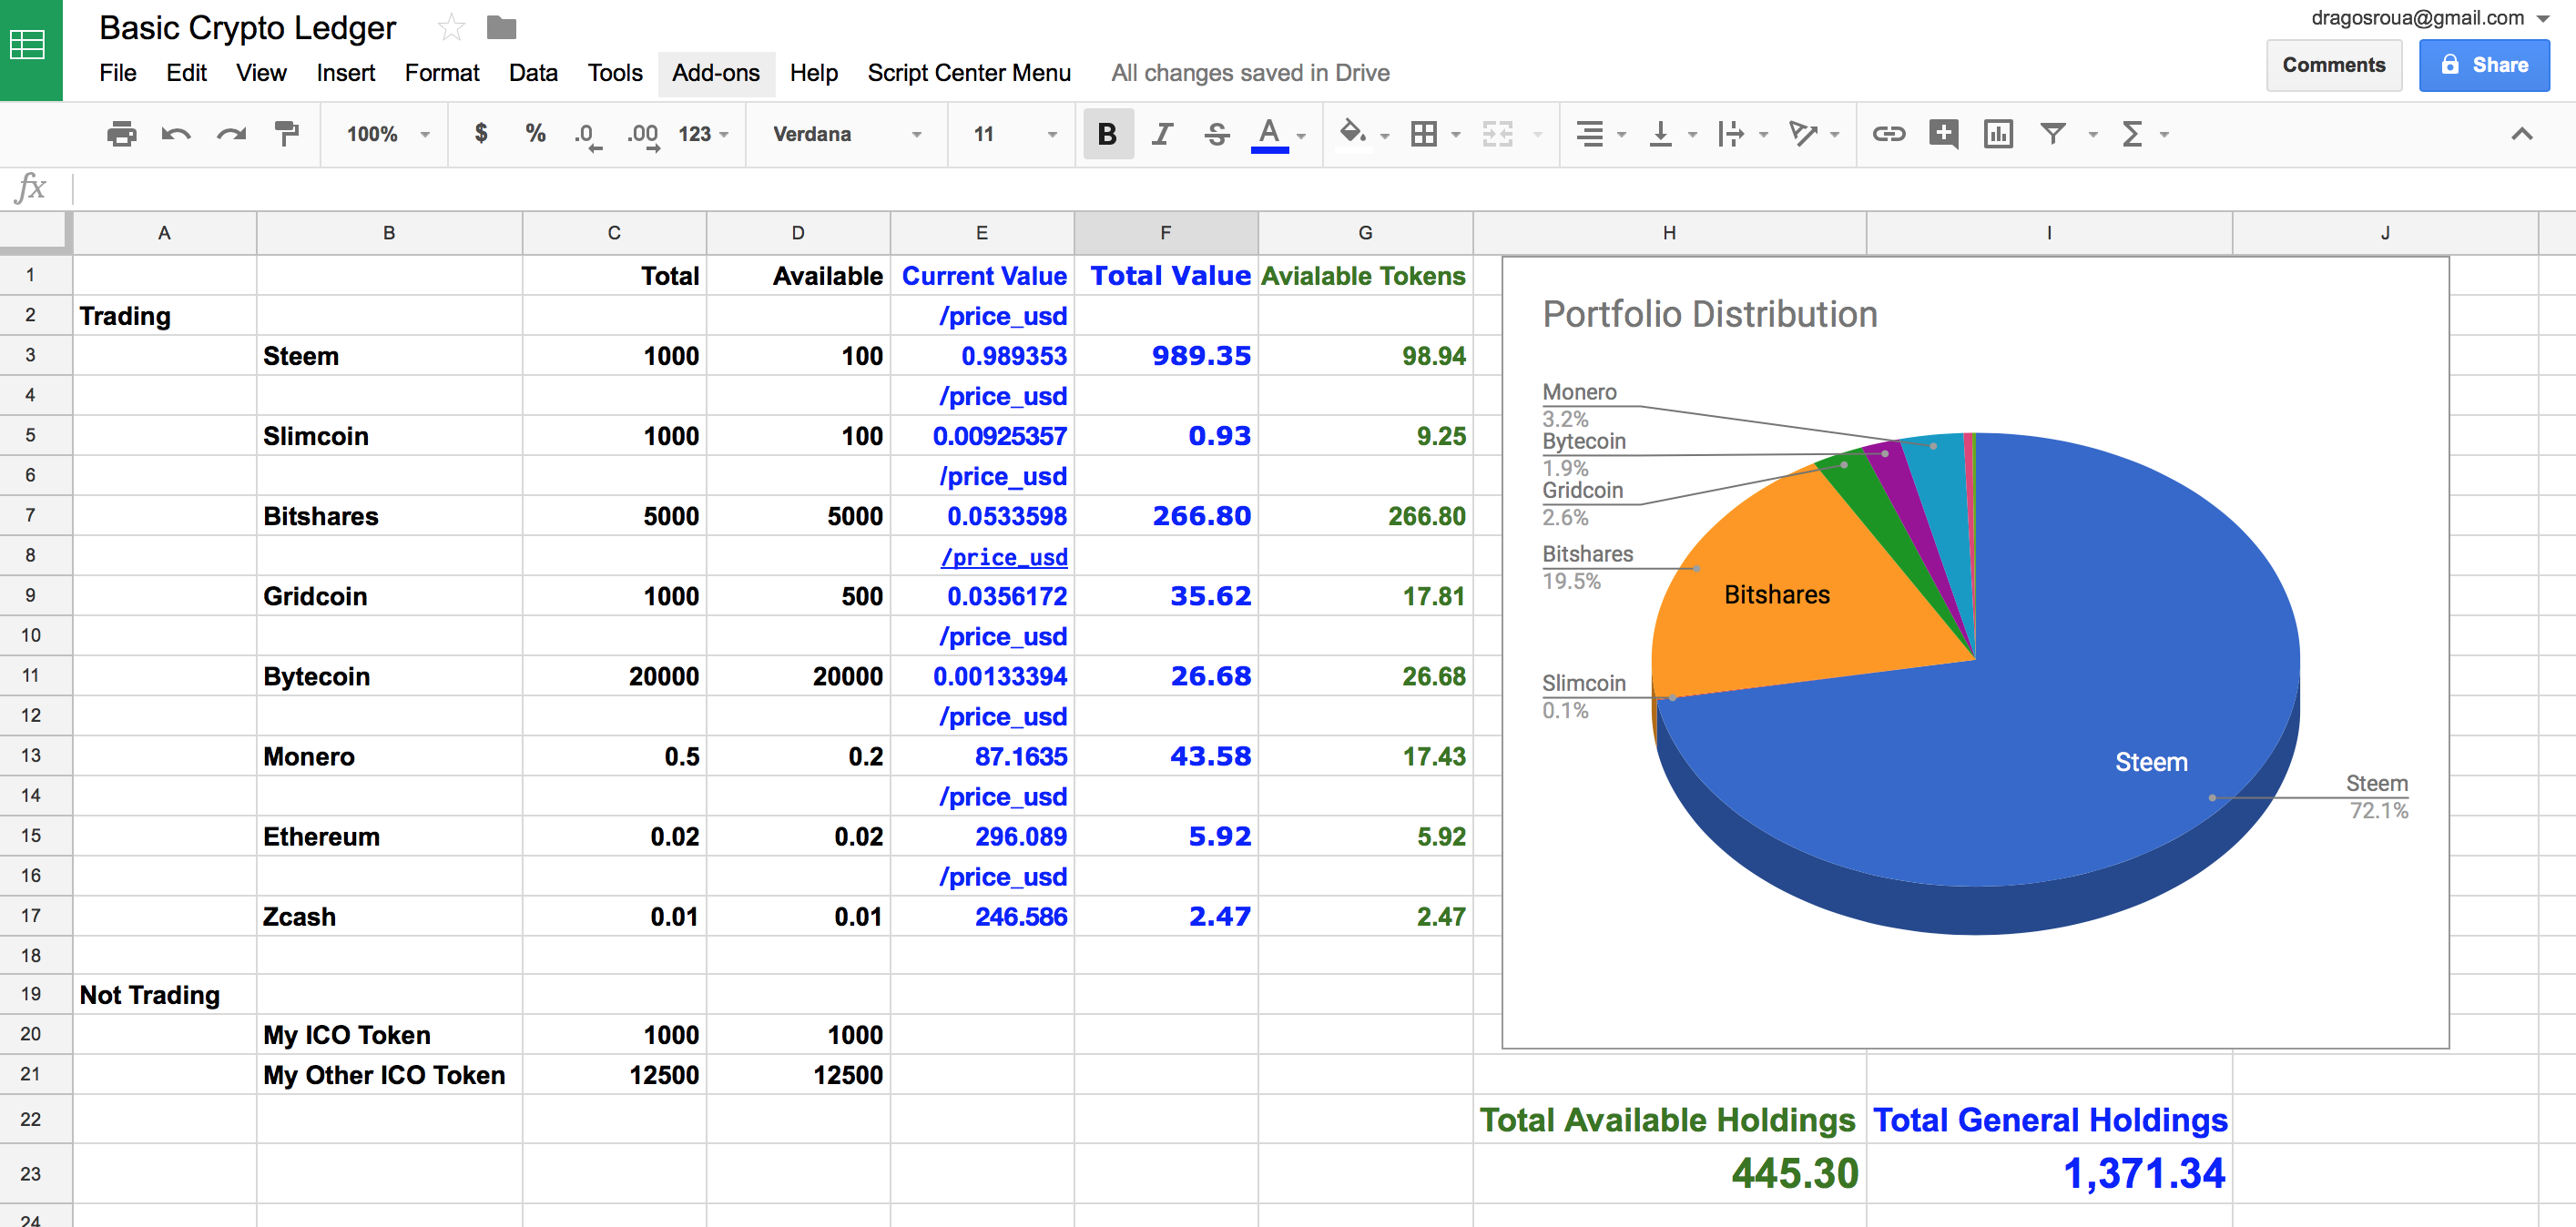The width and height of the screenshot is (2576, 1227).
Task: Select the Monero price cell 87.1635
Action: click(x=981, y=756)
